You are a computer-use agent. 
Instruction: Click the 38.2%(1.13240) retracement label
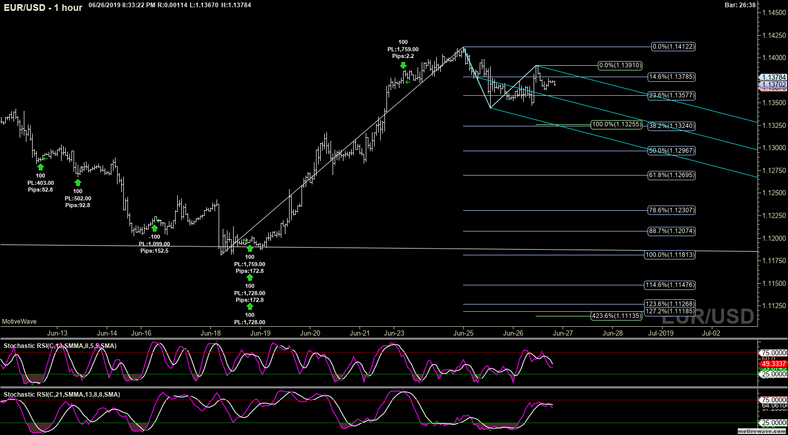671,126
